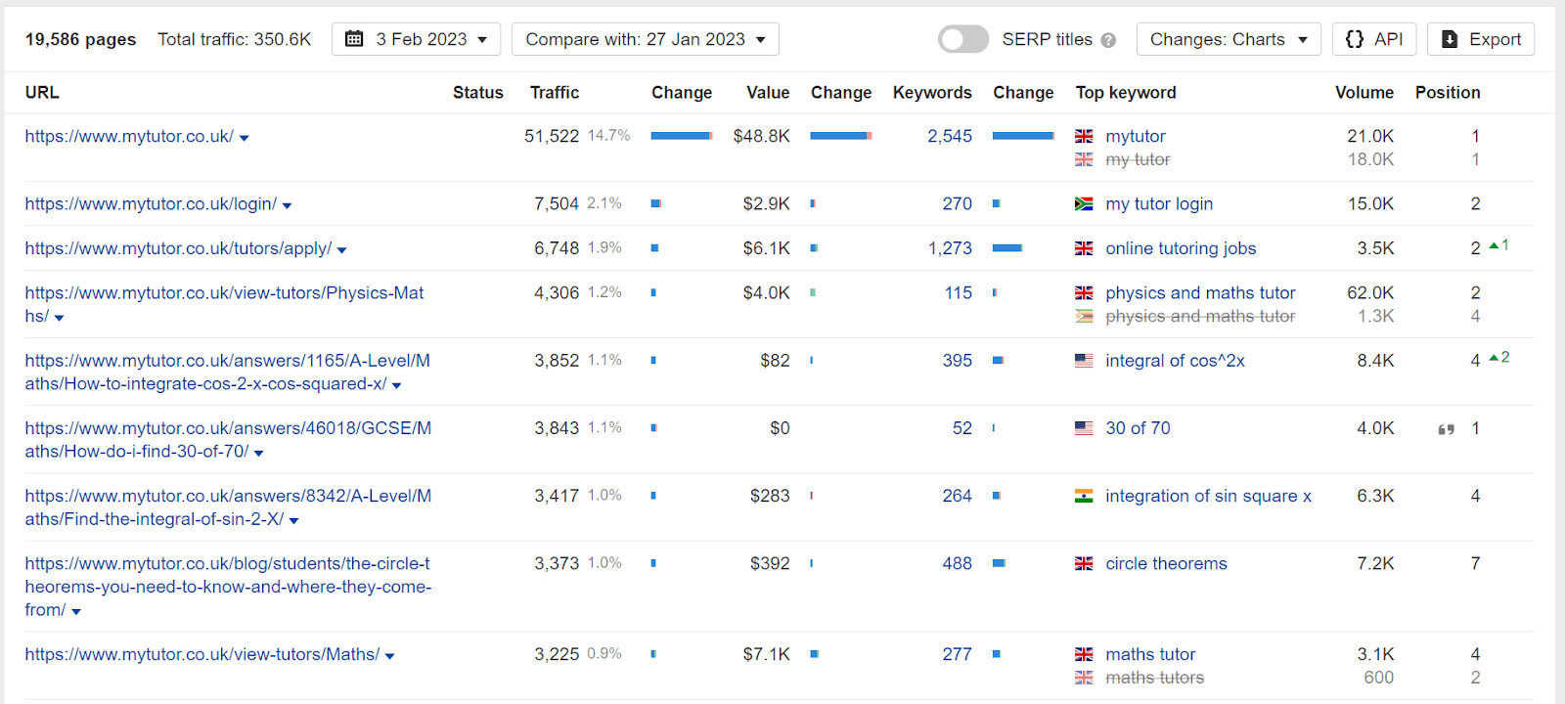Click the Top keyword column header
This screenshot has height=704, width=1565.
(x=1126, y=92)
